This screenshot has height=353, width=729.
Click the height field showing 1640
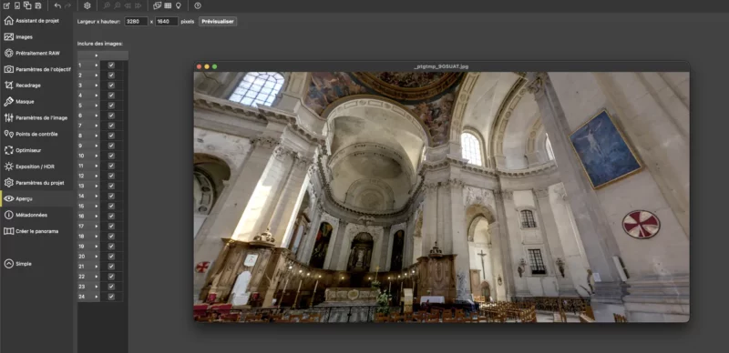167,21
